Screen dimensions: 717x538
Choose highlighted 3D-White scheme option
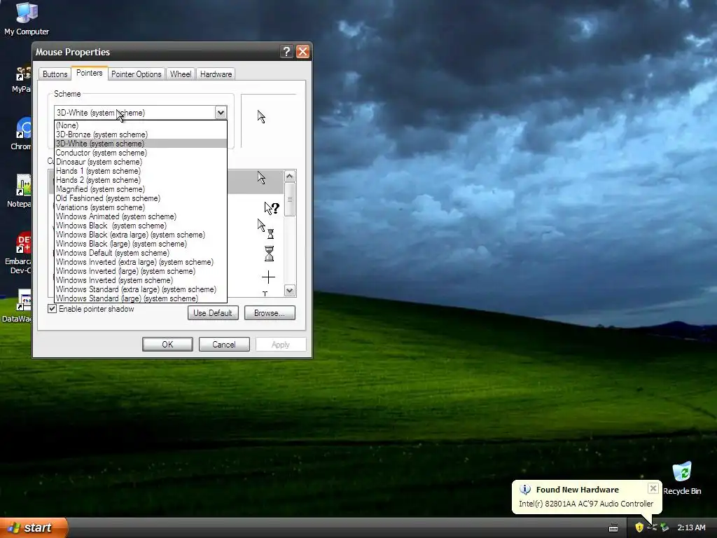140,144
